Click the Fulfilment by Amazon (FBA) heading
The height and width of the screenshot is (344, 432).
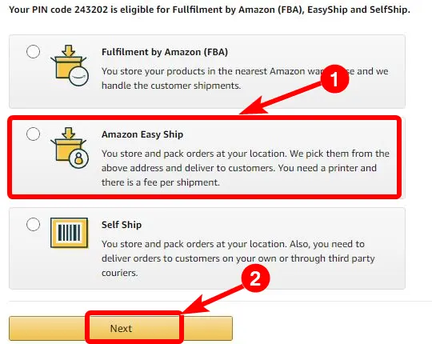tap(165, 52)
